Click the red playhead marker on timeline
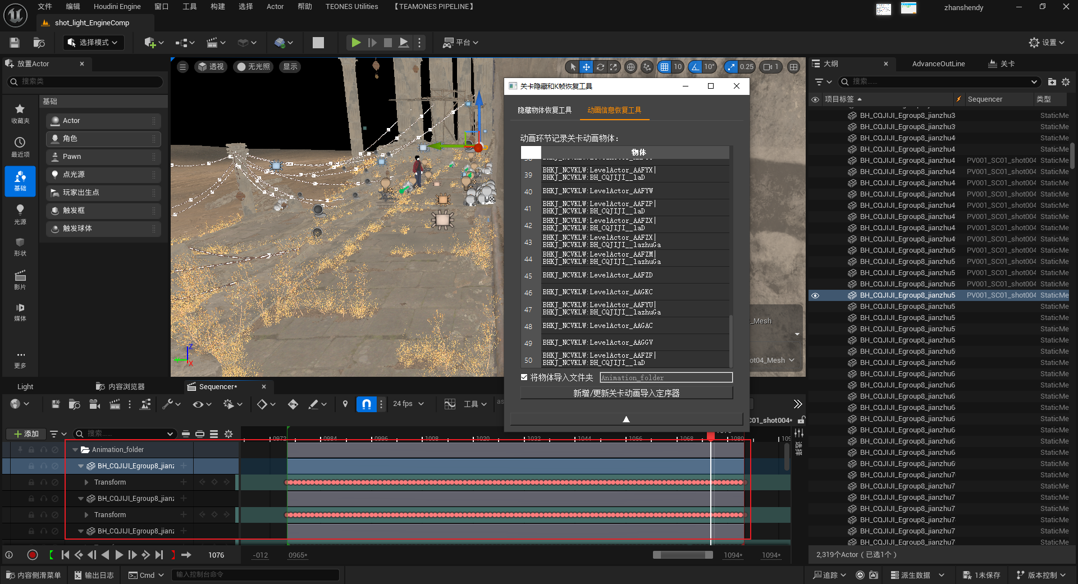 [x=711, y=436]
